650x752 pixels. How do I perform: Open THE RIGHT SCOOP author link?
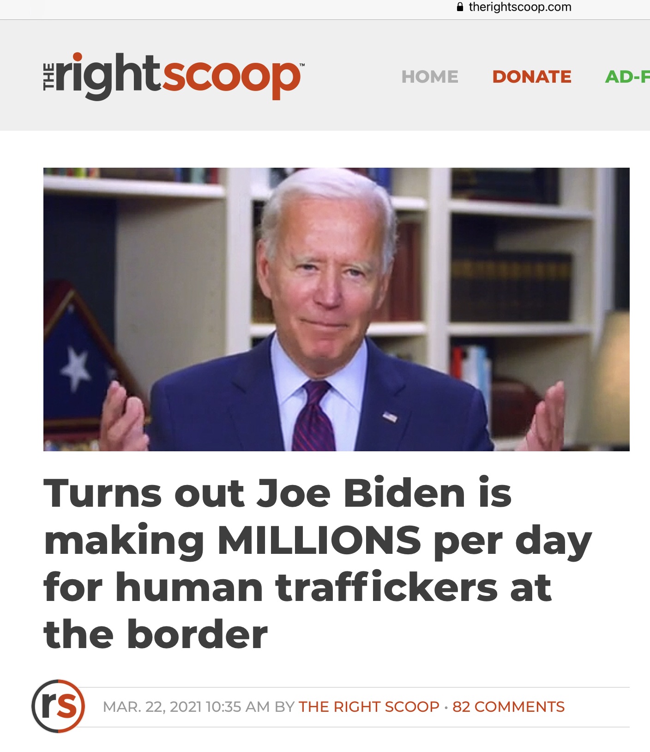[x=369, y=707]
